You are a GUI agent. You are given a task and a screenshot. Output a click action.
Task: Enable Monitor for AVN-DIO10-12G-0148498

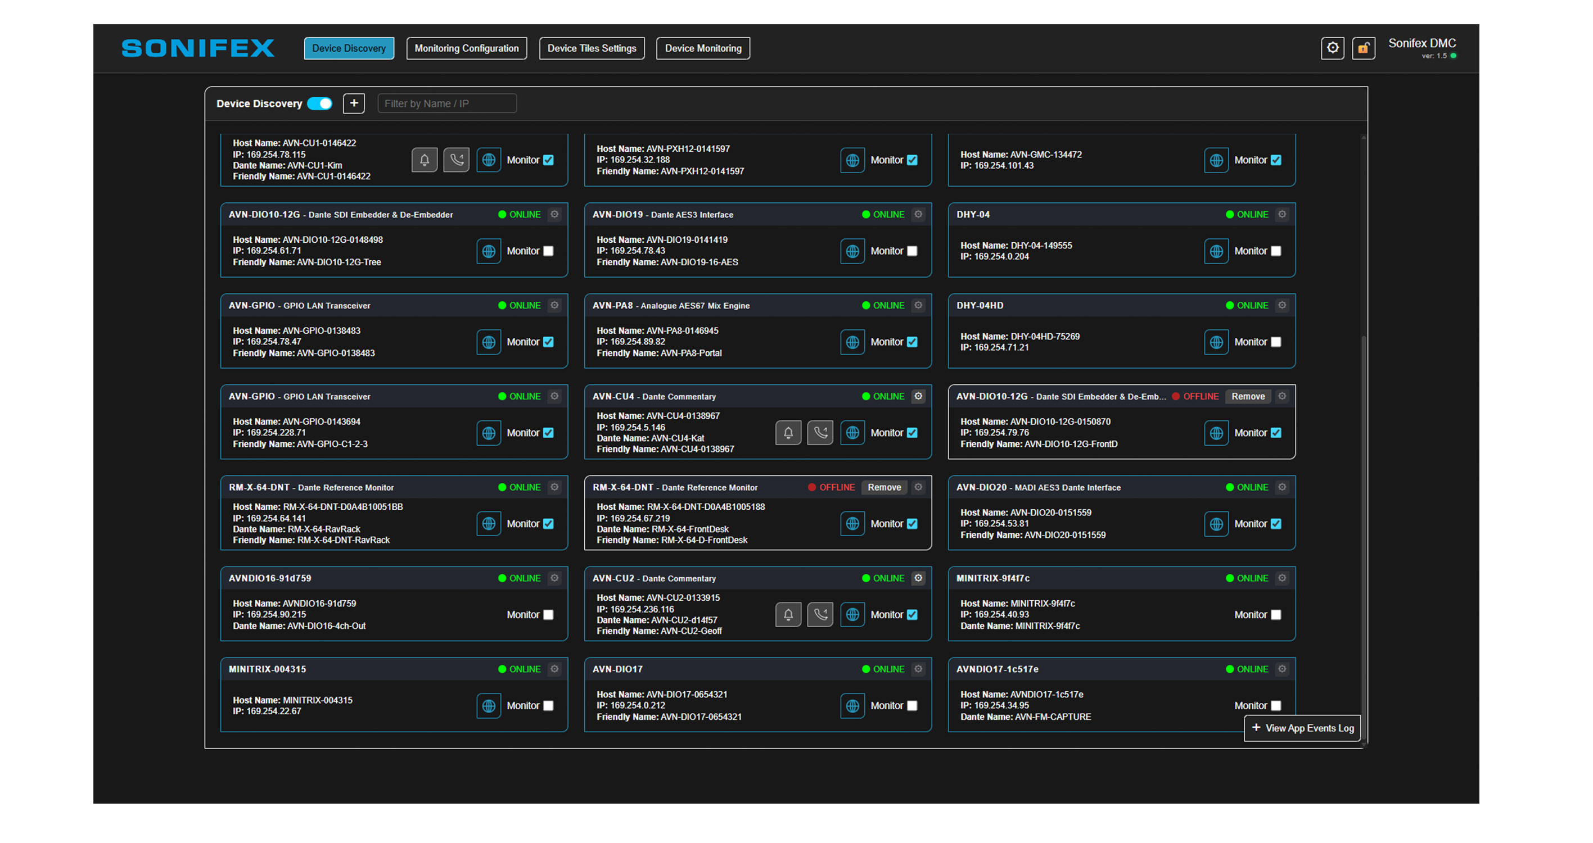coord(548,251)
